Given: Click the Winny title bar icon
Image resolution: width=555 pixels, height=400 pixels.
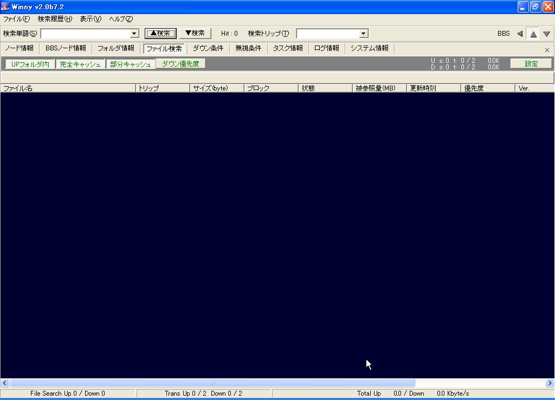Looking at the screenshot, I should (x=5, y=7).
